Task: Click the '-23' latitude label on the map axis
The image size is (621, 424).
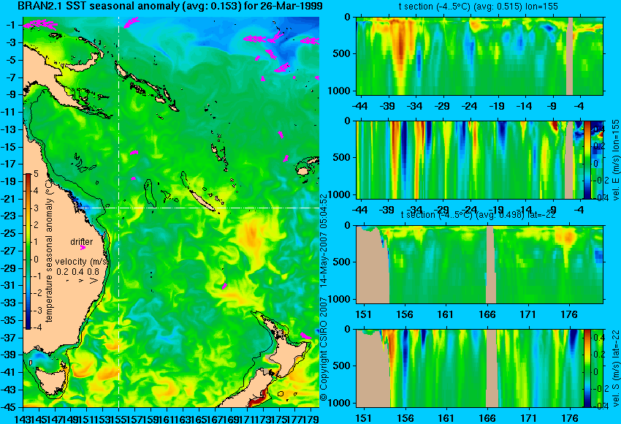Action: (x=8, y=216)
